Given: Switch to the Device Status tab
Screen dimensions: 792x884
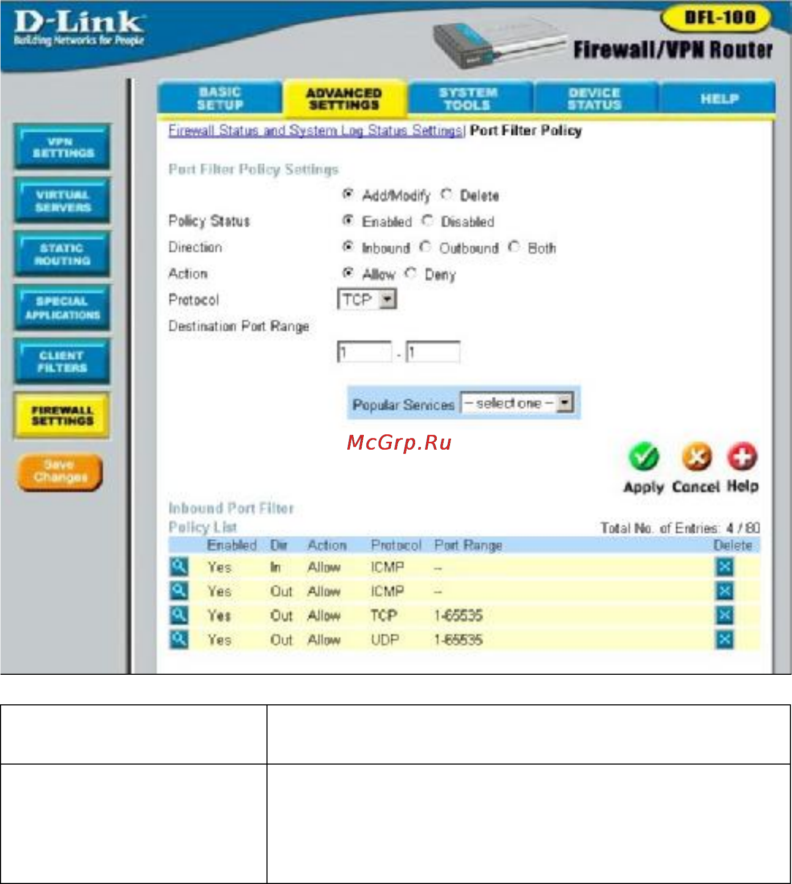Looking at the screenshot, I should [x=595, y=98].
